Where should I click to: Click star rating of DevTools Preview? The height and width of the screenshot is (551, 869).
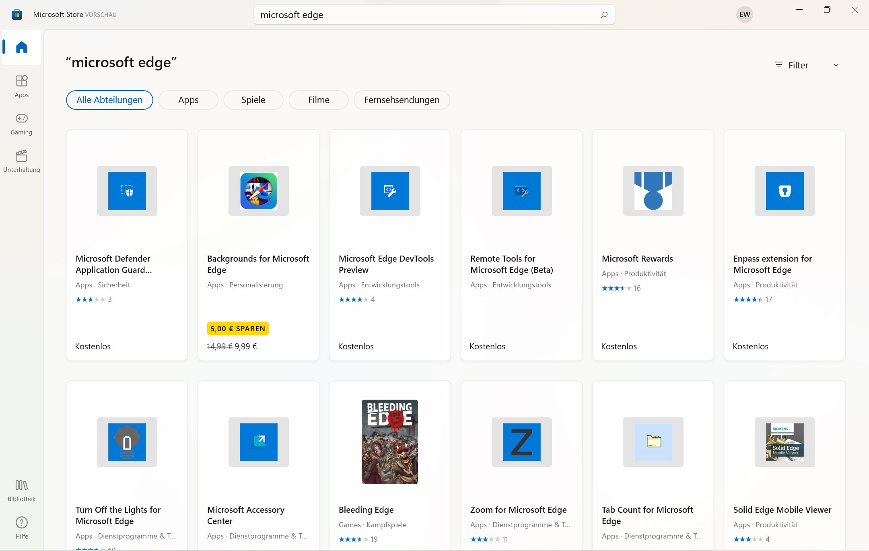(x=357, y=299)
